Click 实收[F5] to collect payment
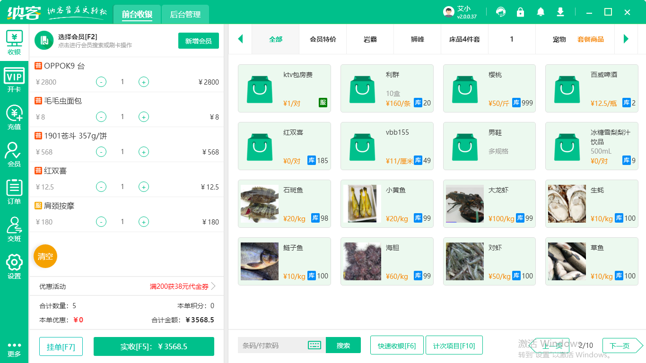Screen dimensions: 646x363 pyautogui.click(x=154, y=346)
